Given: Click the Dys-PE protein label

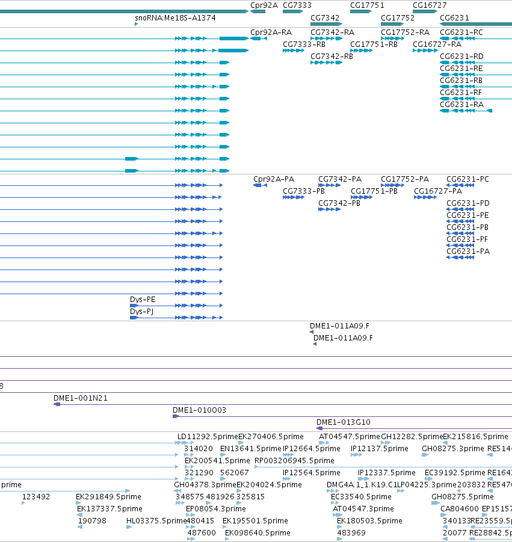Looking at the screenshot, I should [143, 300].
